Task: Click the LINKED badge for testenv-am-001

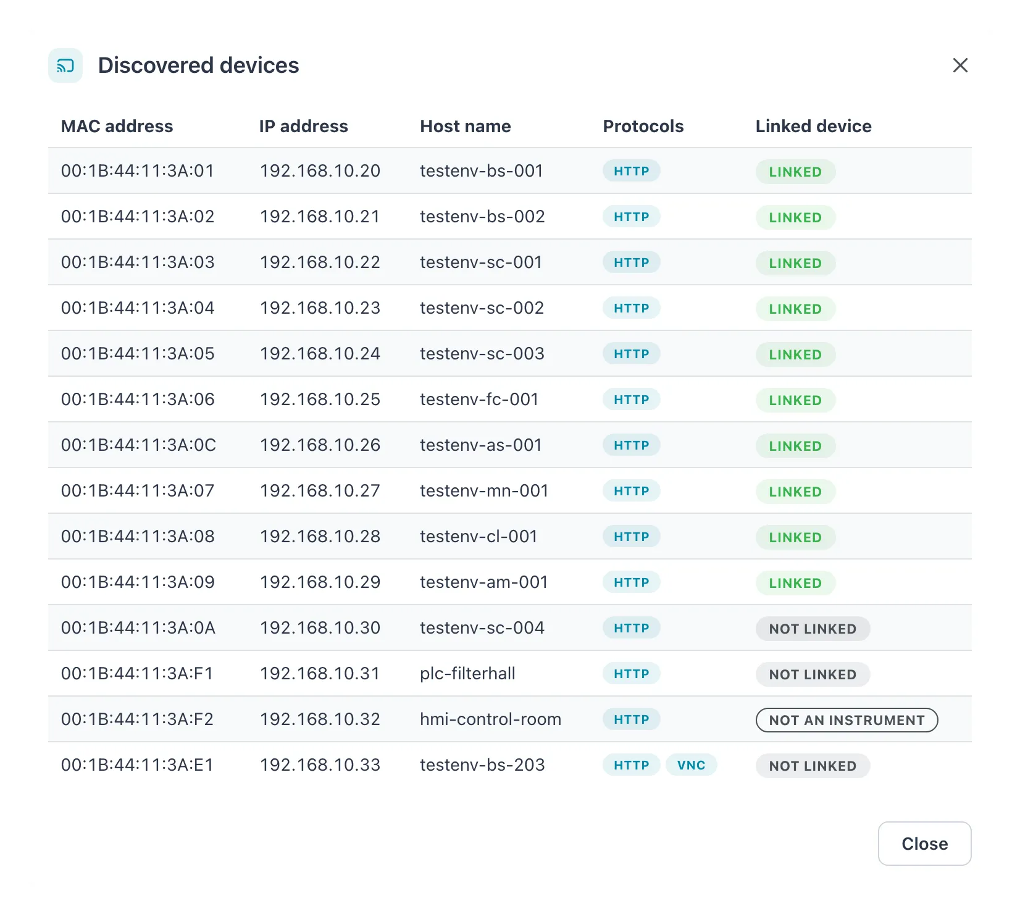Action: 795,583
